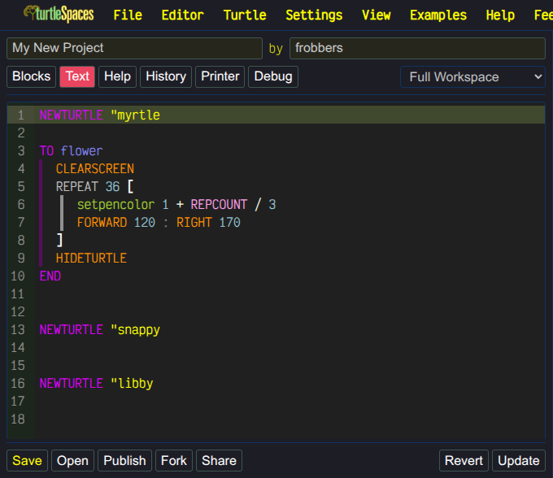Open the Printer tab
553x478 pixels.
pos(220,76)
